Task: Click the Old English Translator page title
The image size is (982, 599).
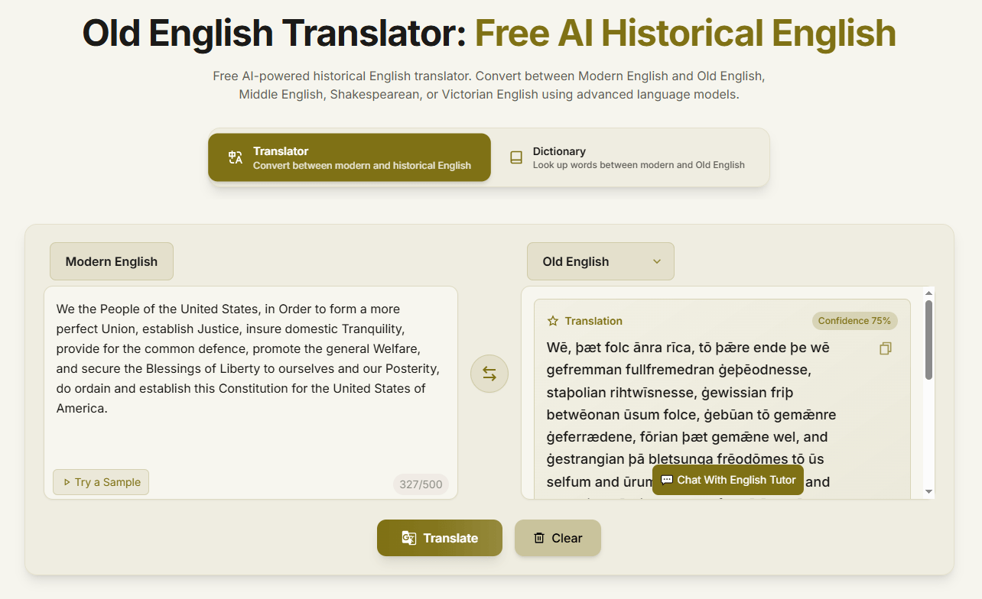Action: (489, 34)
